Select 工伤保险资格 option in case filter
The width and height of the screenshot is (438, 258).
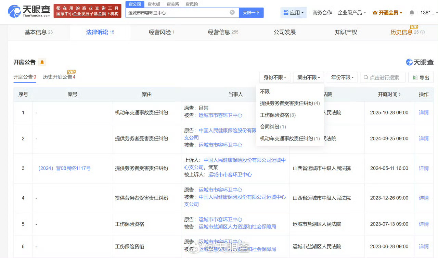[278, 115]
